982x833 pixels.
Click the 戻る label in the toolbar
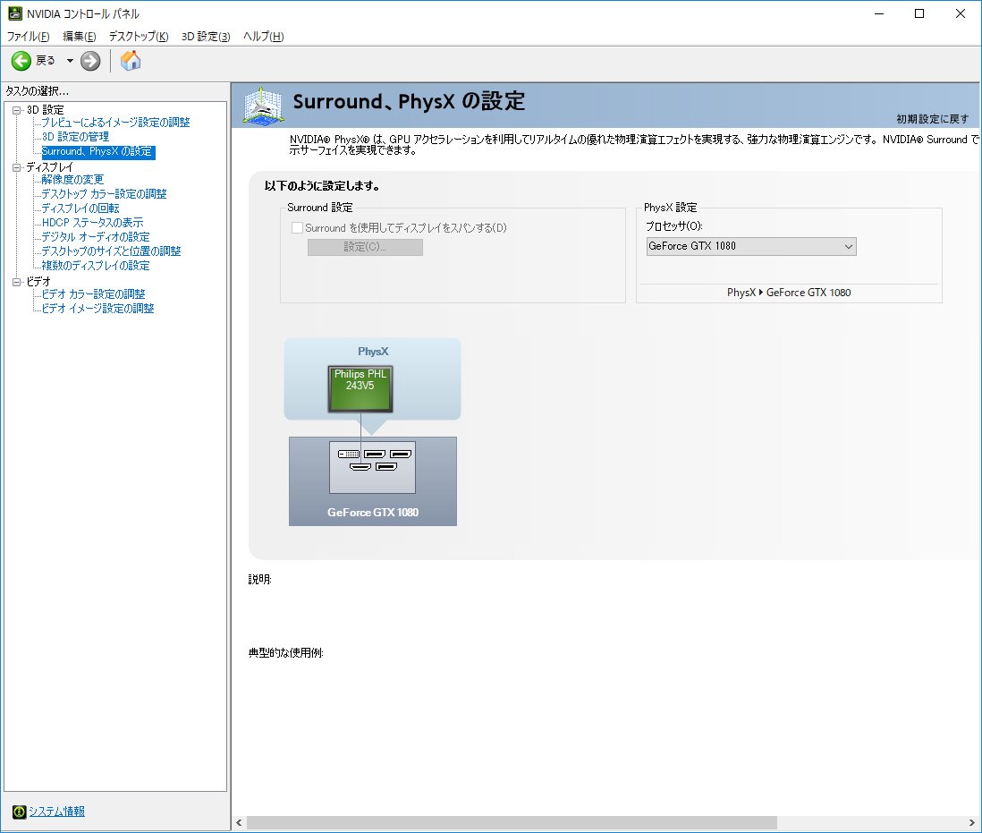point(46,61)
